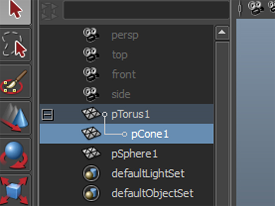The width and height of the screenshot is (275, 206).
Task: Select the front camera entry
Action: pos(123,75)
